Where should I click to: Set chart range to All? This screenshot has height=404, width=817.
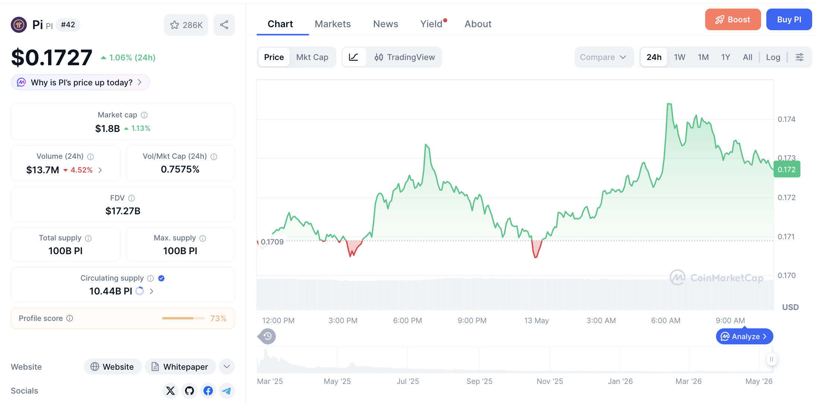click(748, 57)
